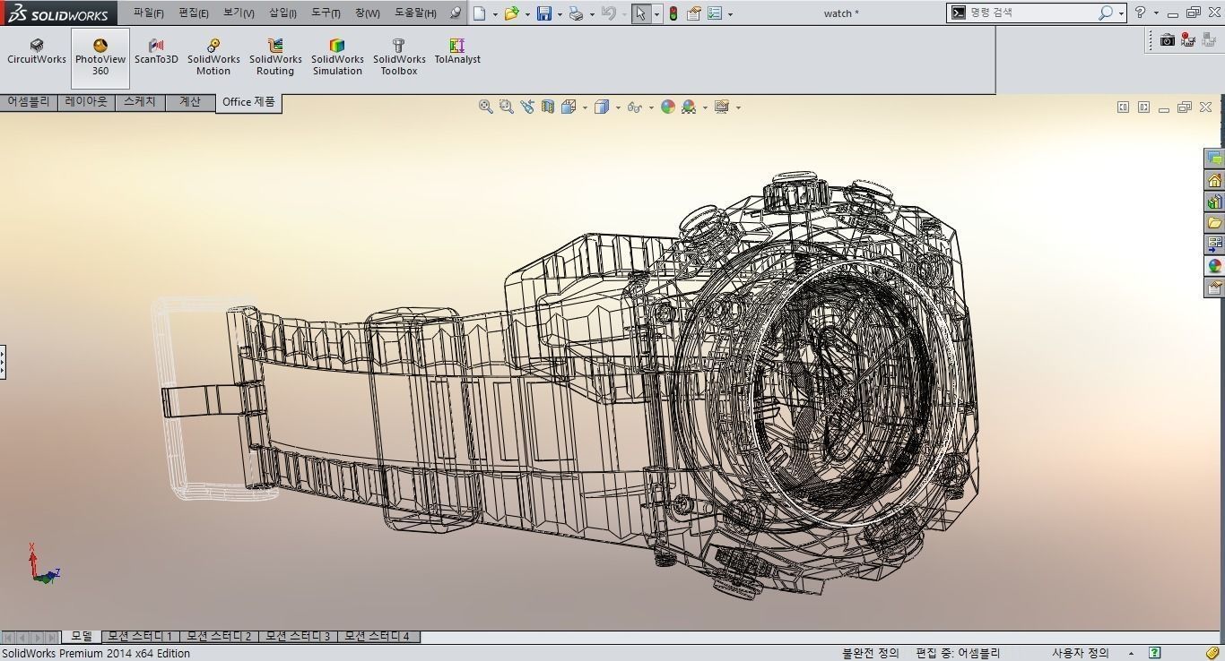Capture a screenshot with camera icon

pos(1167,40)
